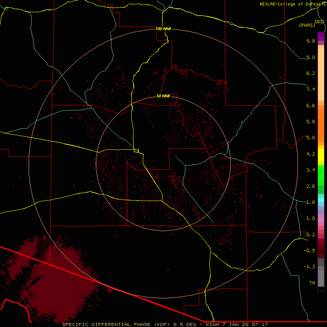This screenshot has height=327, width=327.
Task: Click the cyan color bar segment
Action: (x=321, y=200)
